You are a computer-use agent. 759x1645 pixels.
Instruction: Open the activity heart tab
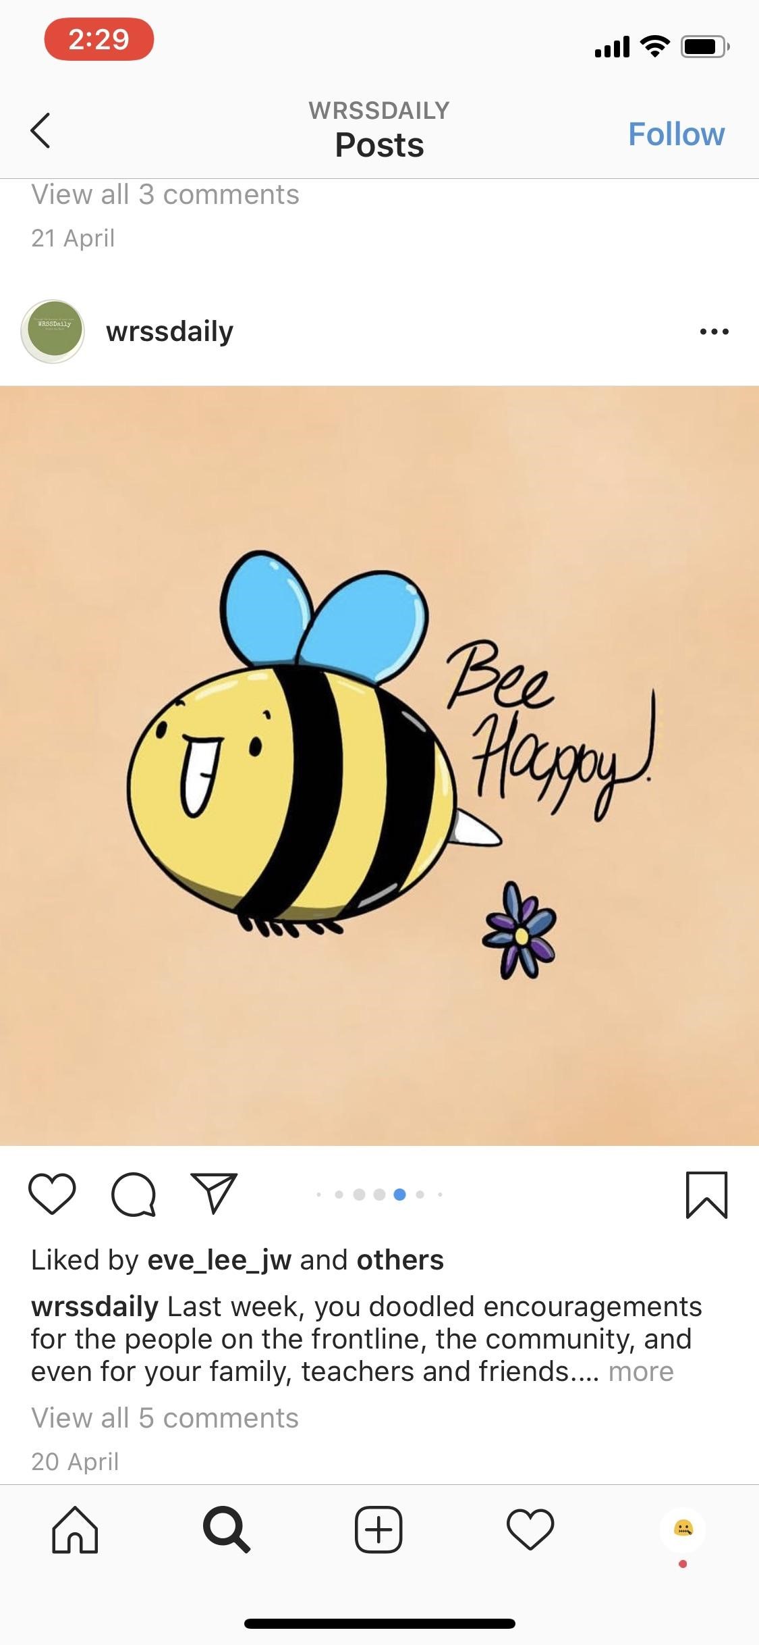(530, 1530)
